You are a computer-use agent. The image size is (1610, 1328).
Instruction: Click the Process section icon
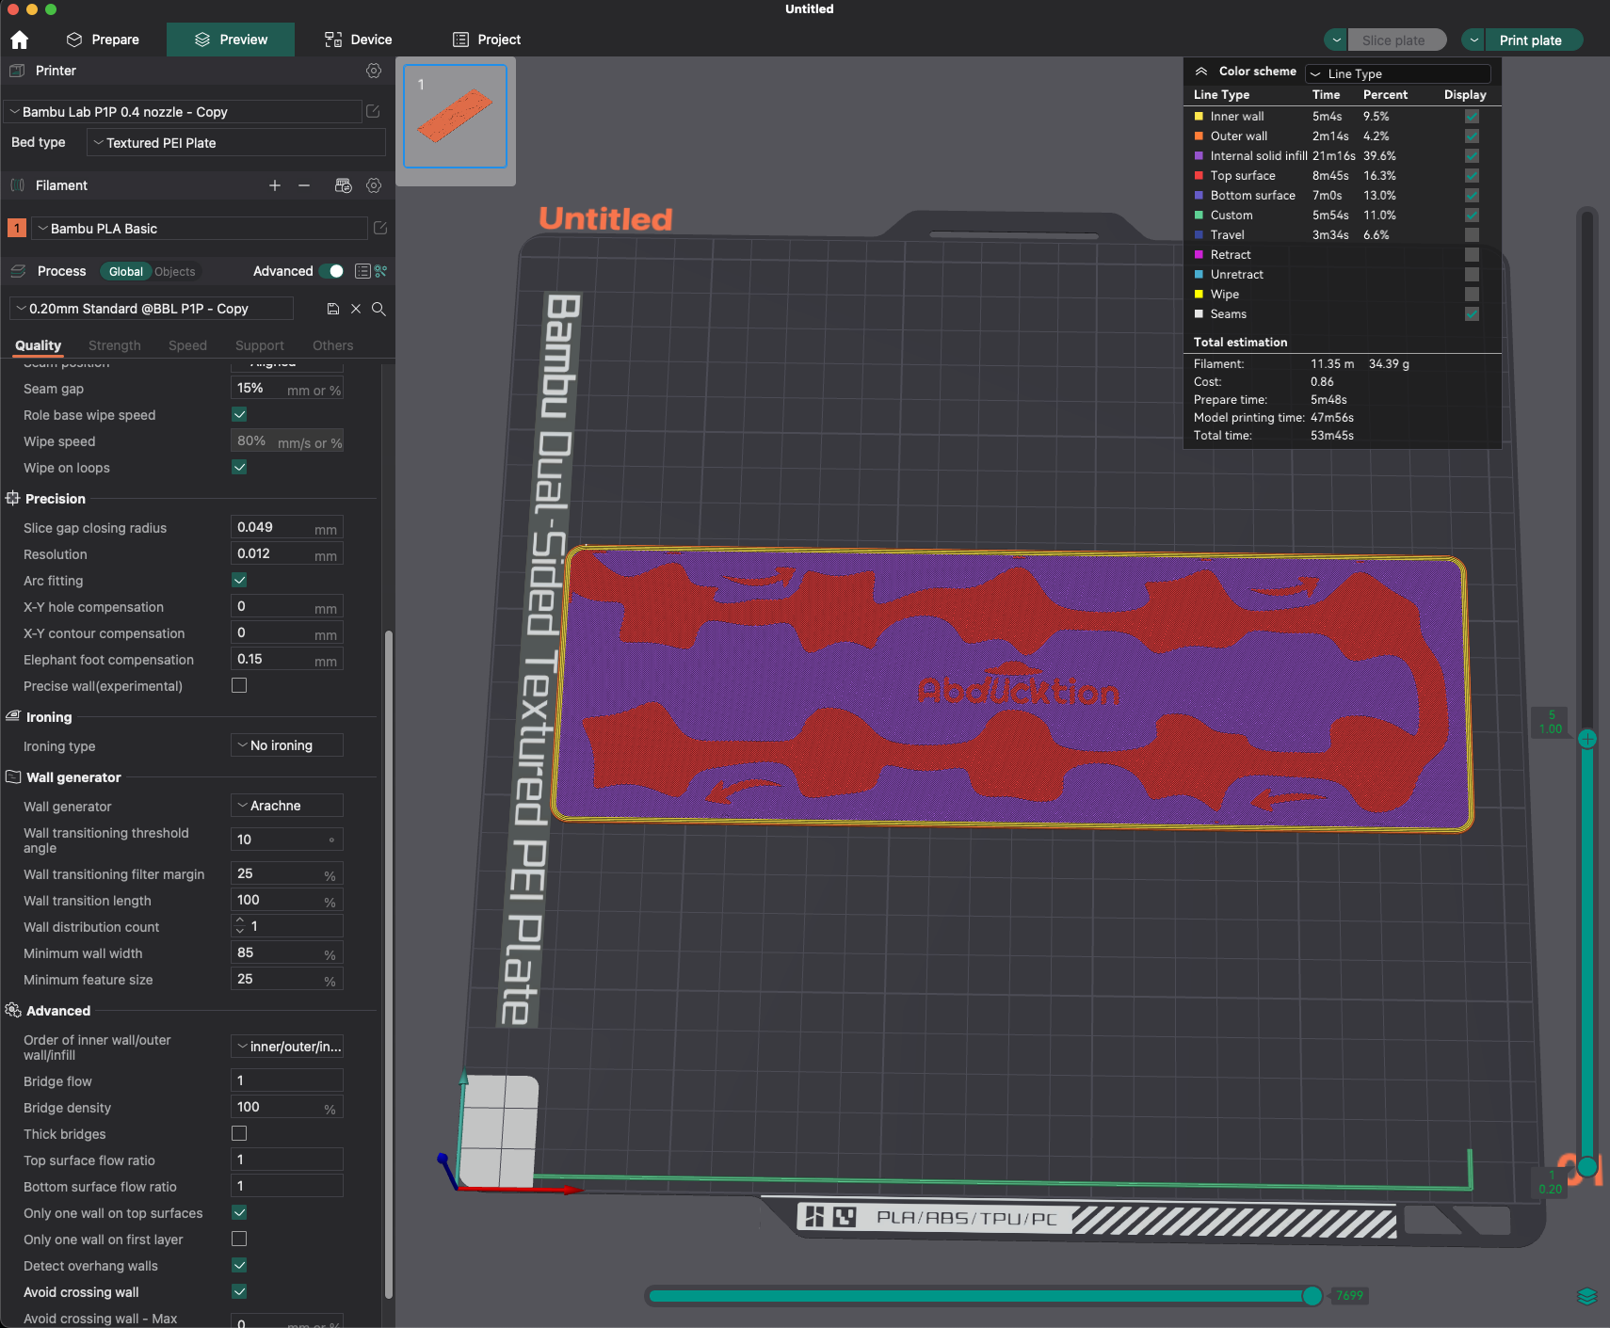pyautogui.click(x=18, y=271)
